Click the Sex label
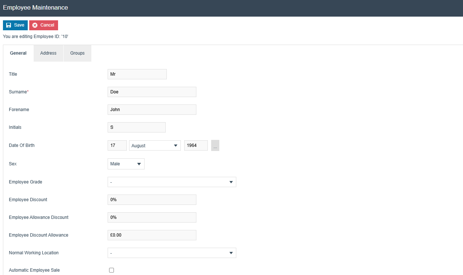Image resolution: width=463 pixels, height=275 pixels. coord(13,164)
